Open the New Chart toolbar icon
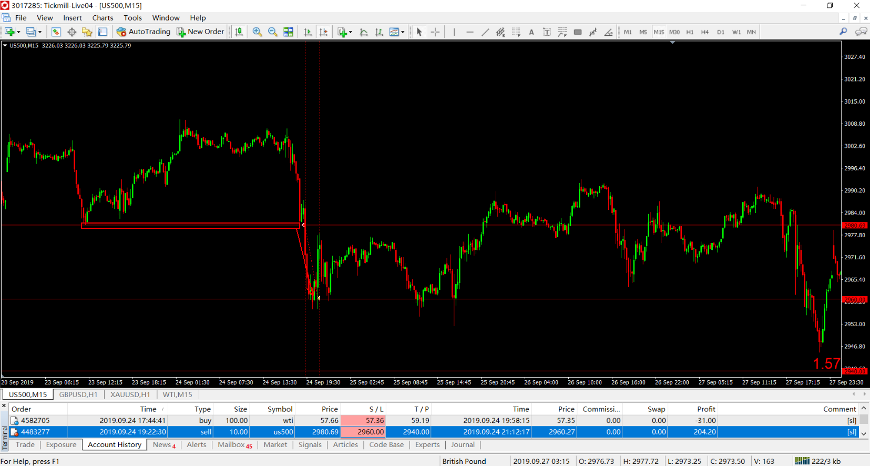The height and width of the screenshot is (466, 870). point(9,32)
